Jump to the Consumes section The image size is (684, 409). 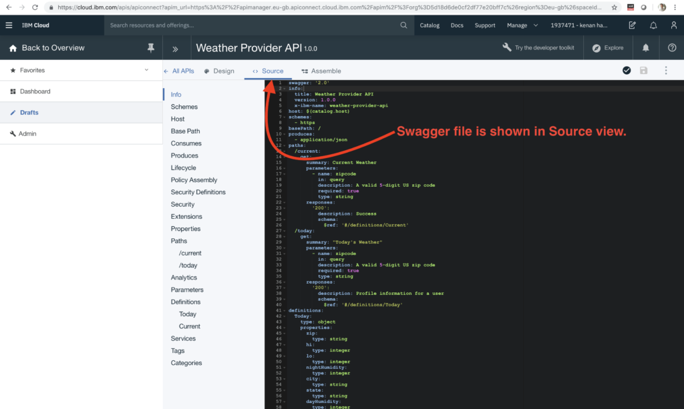(186, 143)
